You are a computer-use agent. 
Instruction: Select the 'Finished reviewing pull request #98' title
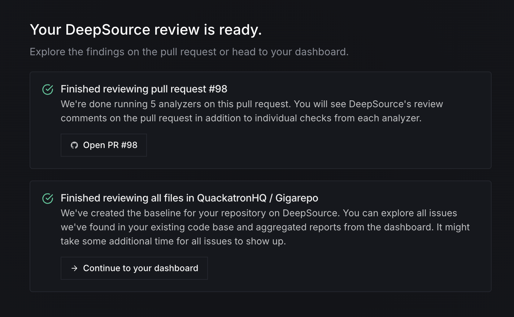(x=144, y=89)
